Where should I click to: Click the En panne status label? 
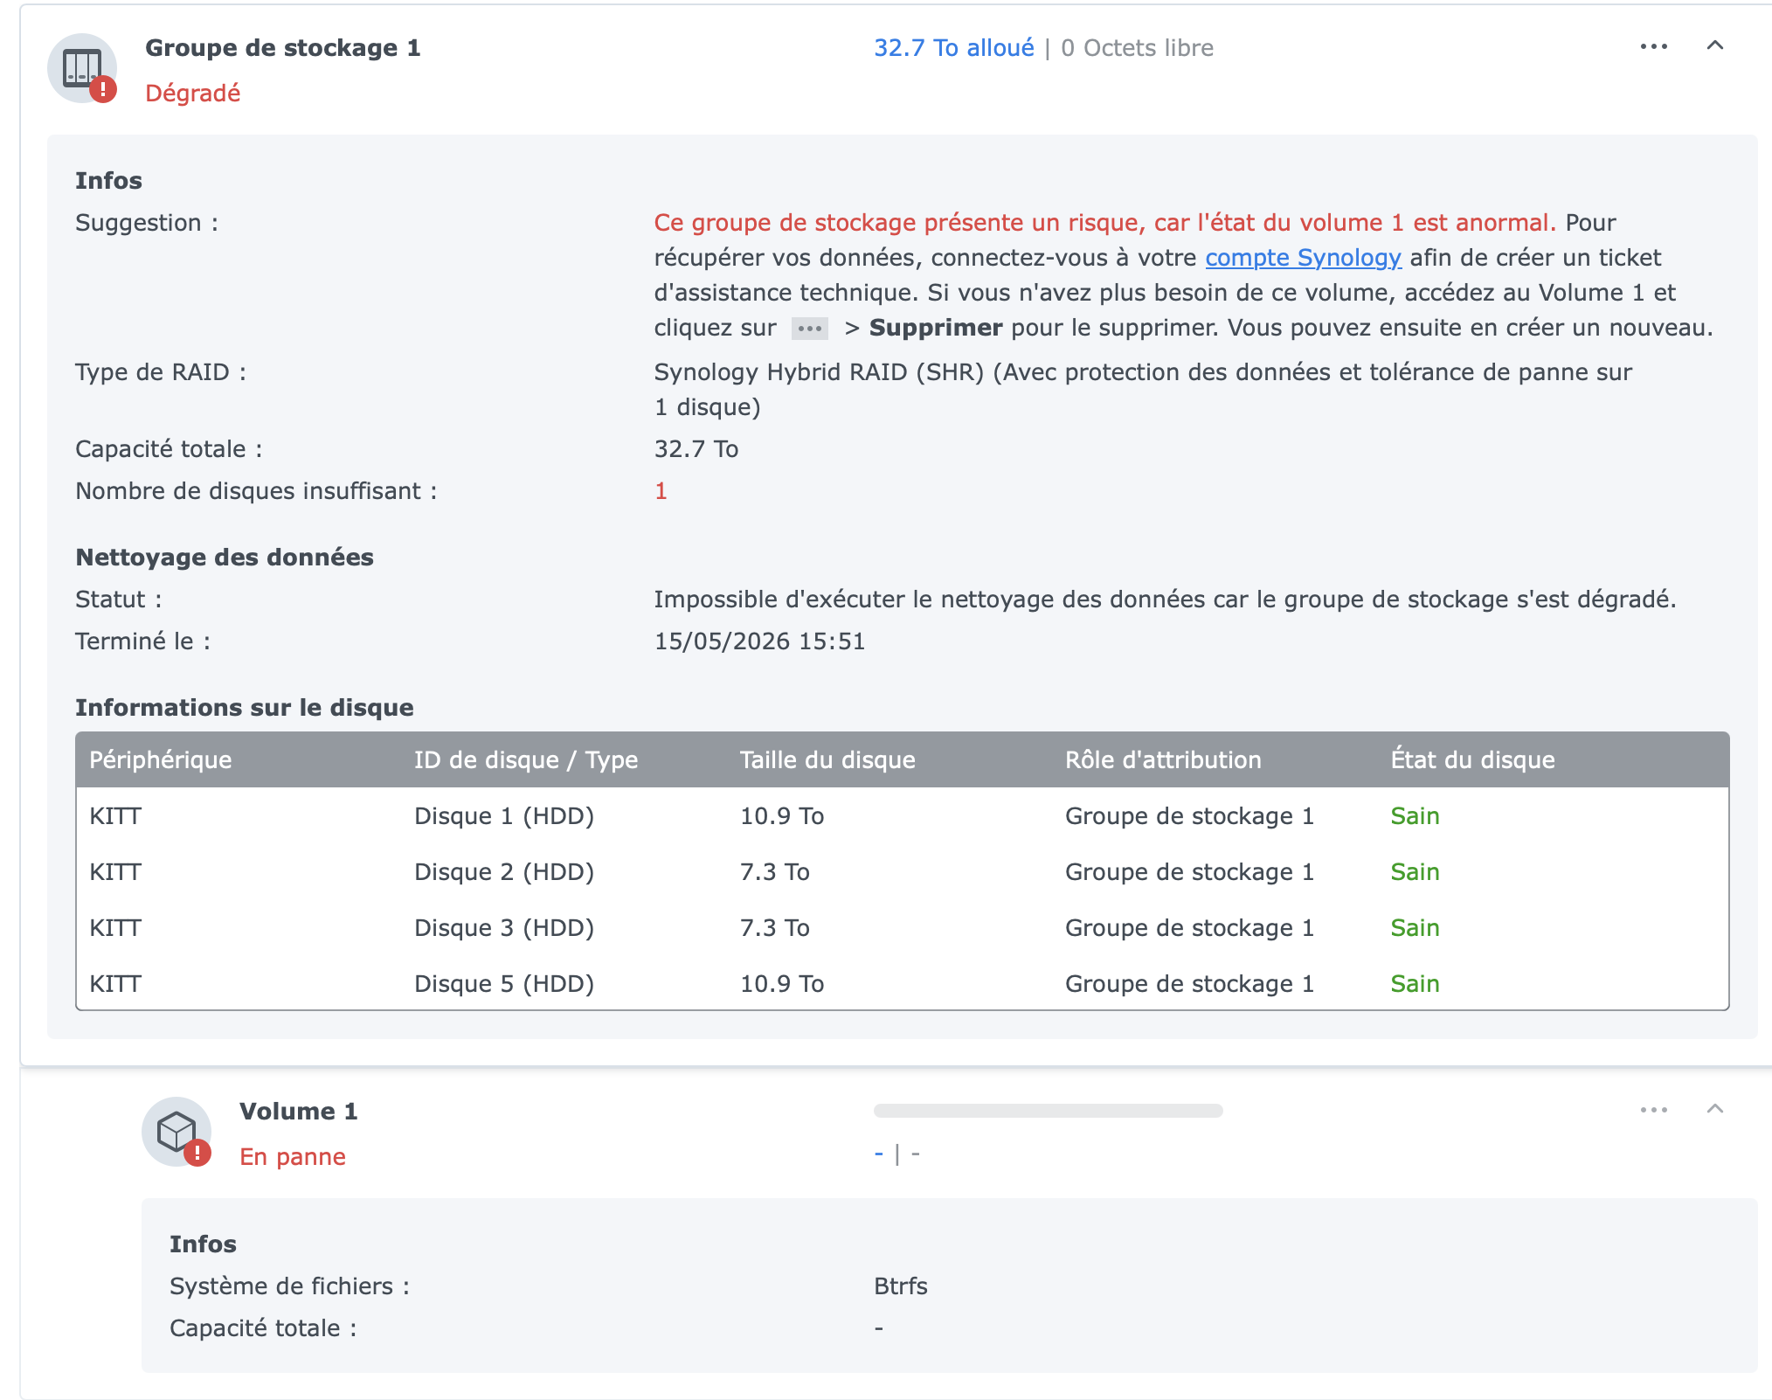click(293, 1157)
